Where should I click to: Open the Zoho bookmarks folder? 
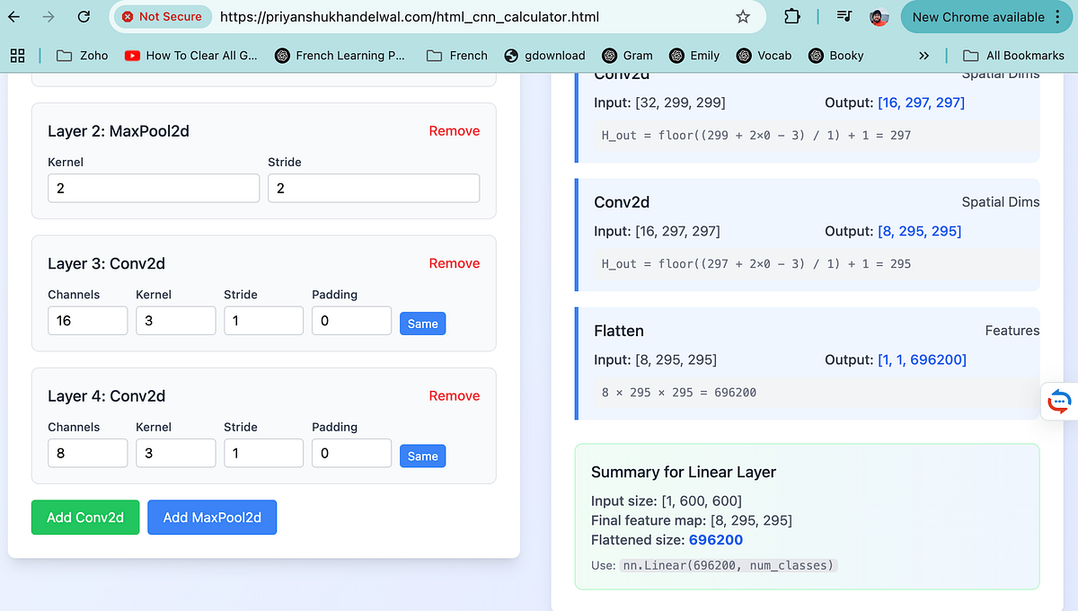[x=82, y=55]
